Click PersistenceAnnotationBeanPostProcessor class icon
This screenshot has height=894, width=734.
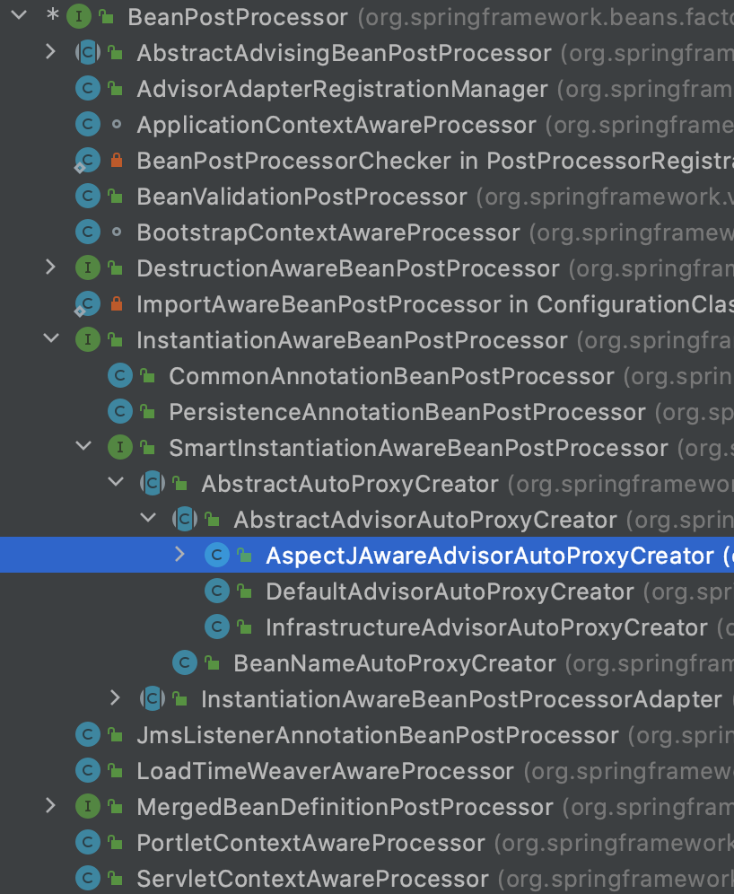[x=120, y=412]
